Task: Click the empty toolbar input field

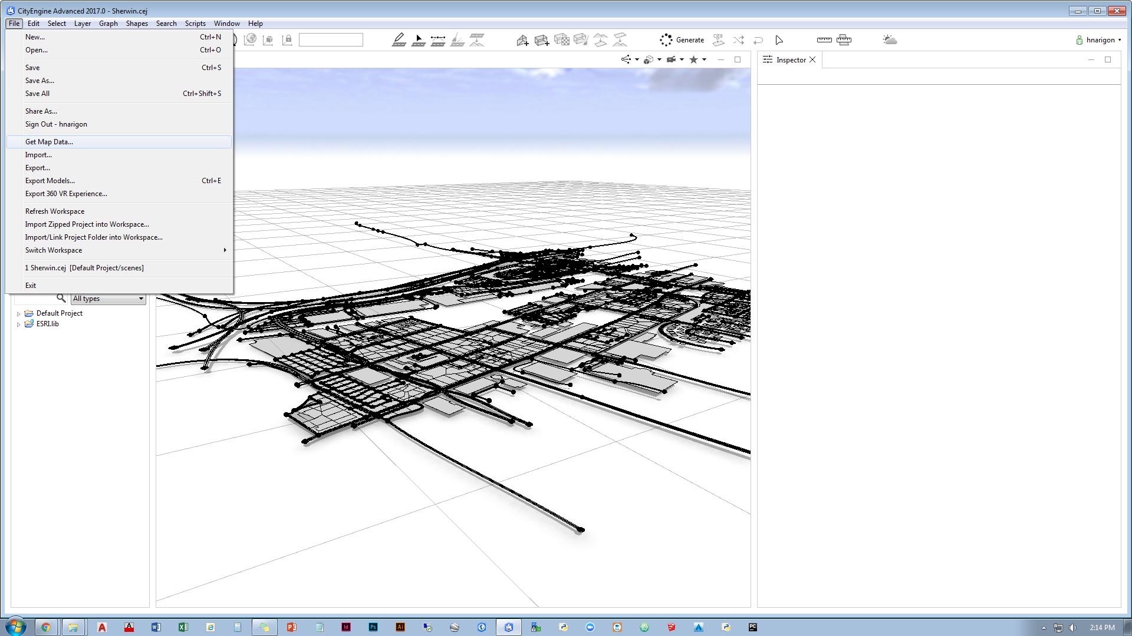Action: point(331,40)
